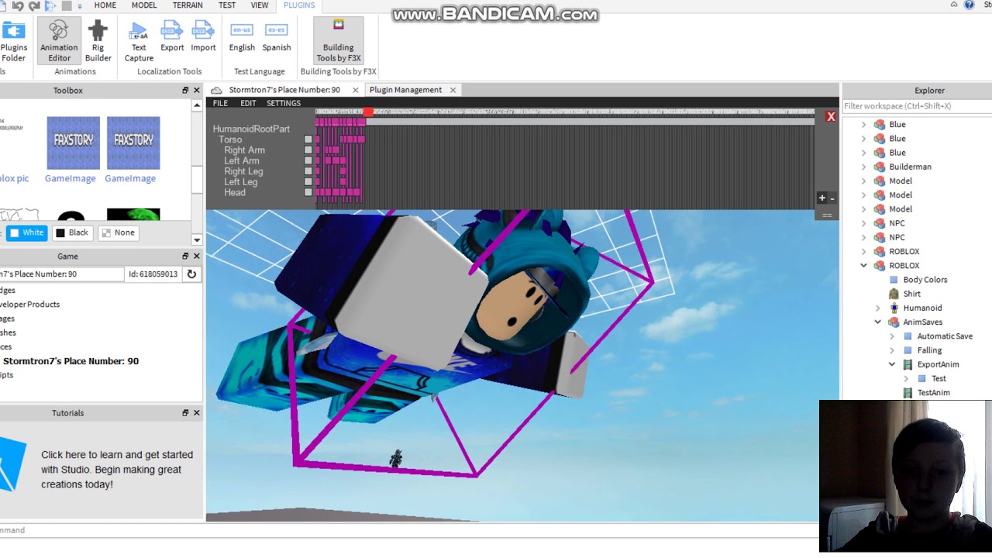The height and width of the screenshot is (558, 992).
Task: Expand the Automatic Save node
Action: tap(891, 336)
